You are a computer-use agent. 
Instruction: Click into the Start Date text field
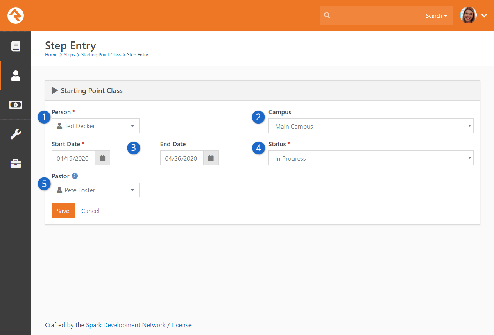click(x=73, y=158)
